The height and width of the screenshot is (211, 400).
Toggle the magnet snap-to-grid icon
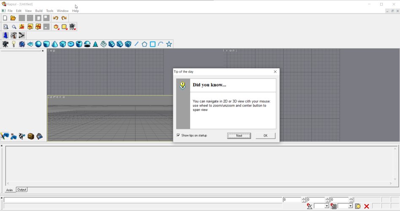(333, 206)
